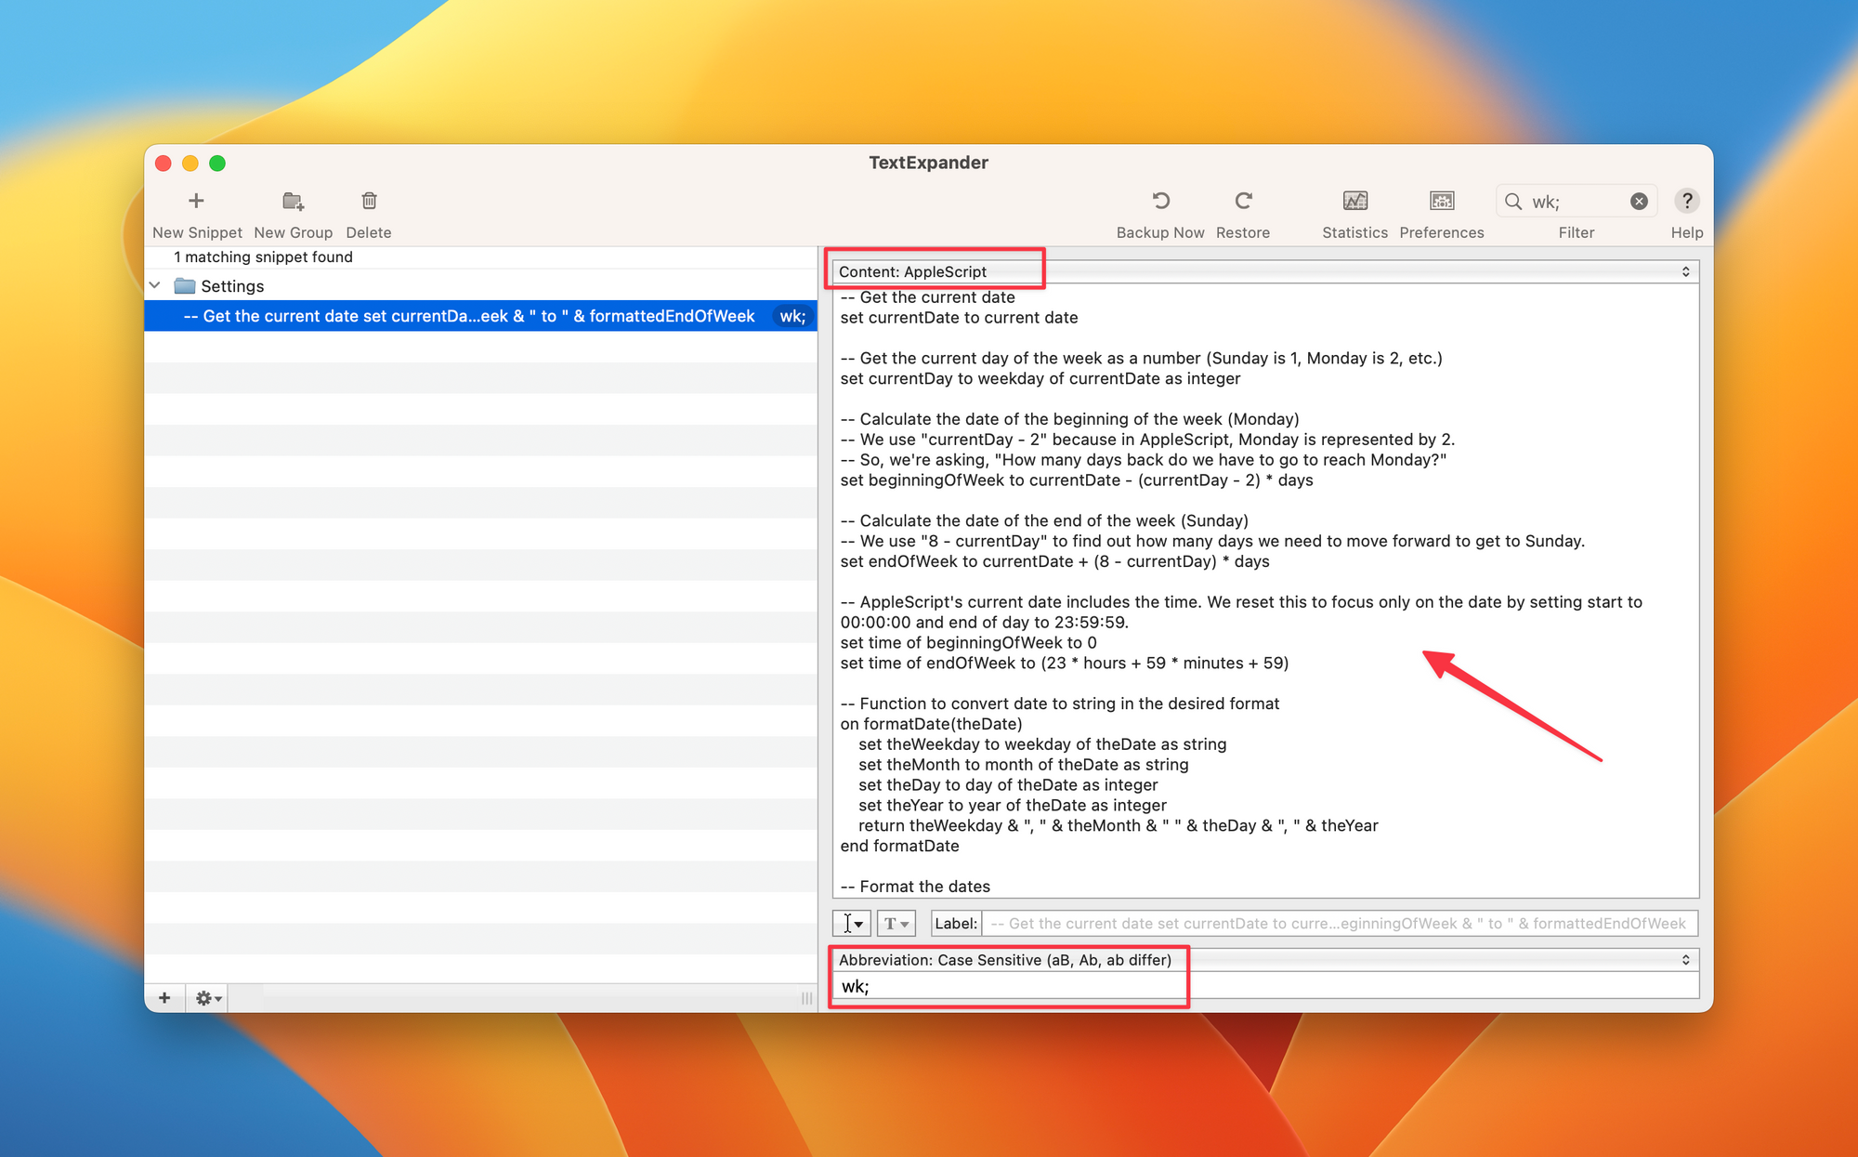The height and width of the screenshot is (1157, 1858).
Task: Expand the Settings group
Action: coord(157,285)
